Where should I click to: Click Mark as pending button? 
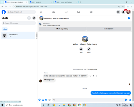62,29
